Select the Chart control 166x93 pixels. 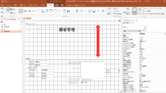coord(68,11)
